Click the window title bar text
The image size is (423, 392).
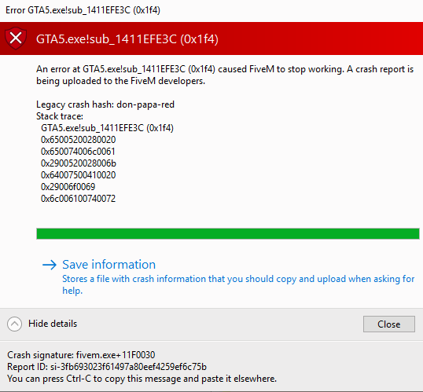pyautogui.click(x=83, y=10)
